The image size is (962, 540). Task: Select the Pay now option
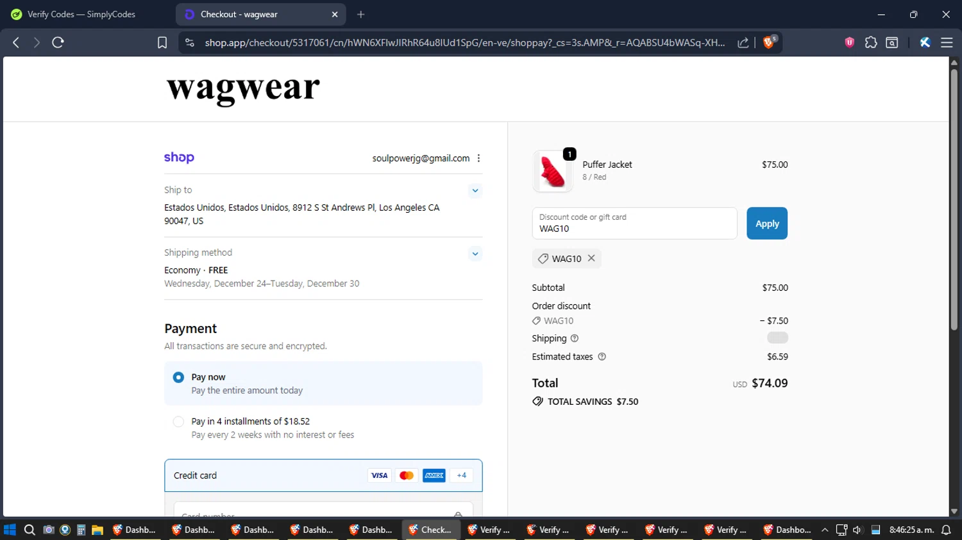179,377
